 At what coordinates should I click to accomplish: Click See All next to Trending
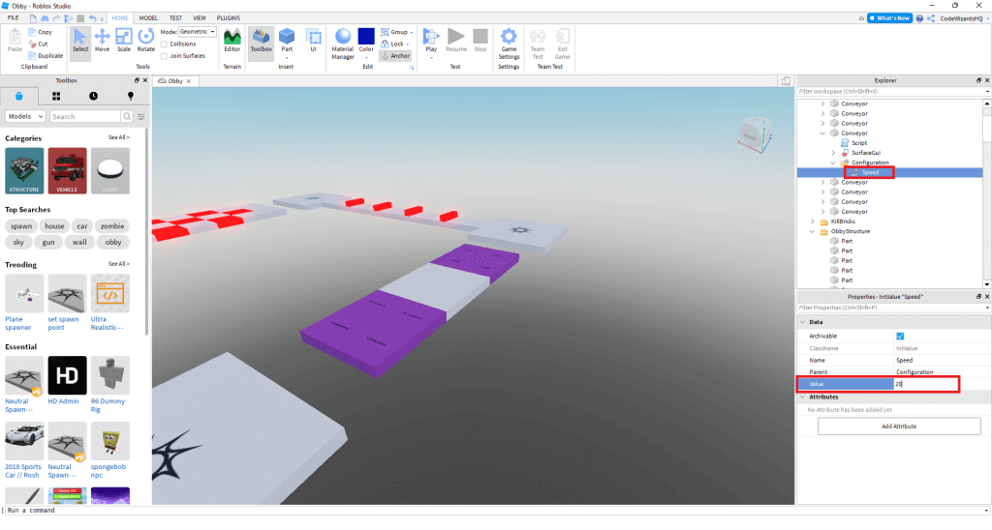click(x=119, y=264)
